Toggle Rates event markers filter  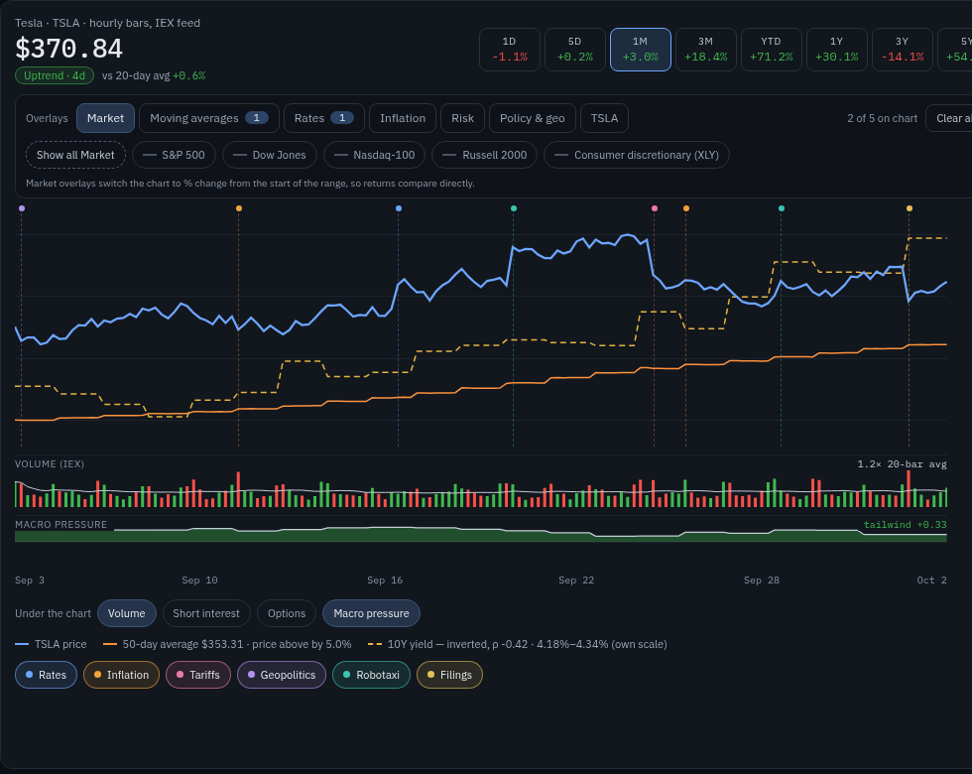tap(46, 675)
